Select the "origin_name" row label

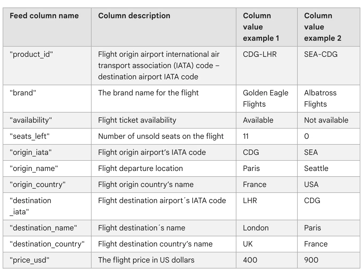(34, 169)
